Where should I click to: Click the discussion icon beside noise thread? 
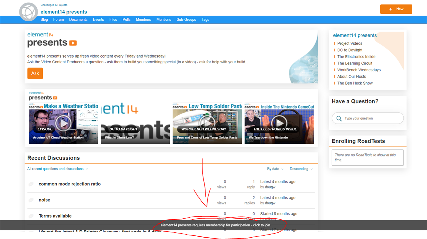(31, 200)
